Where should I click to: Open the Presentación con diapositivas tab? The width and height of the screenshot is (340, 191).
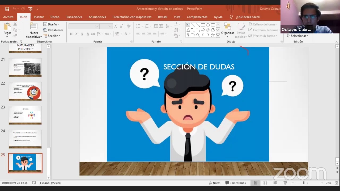(x=132, y=17)
